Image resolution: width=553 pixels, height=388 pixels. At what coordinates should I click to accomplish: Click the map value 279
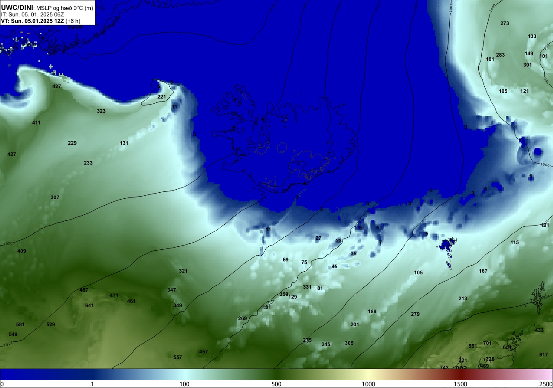415,314
